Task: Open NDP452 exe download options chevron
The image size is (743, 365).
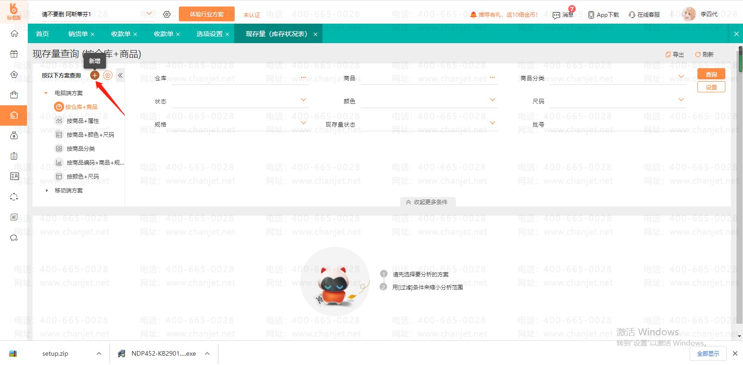Action: 207,353
